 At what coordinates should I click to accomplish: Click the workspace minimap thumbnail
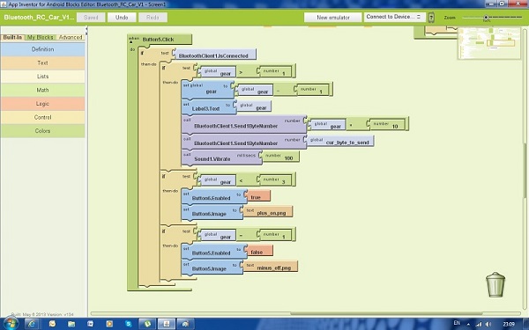489,43
